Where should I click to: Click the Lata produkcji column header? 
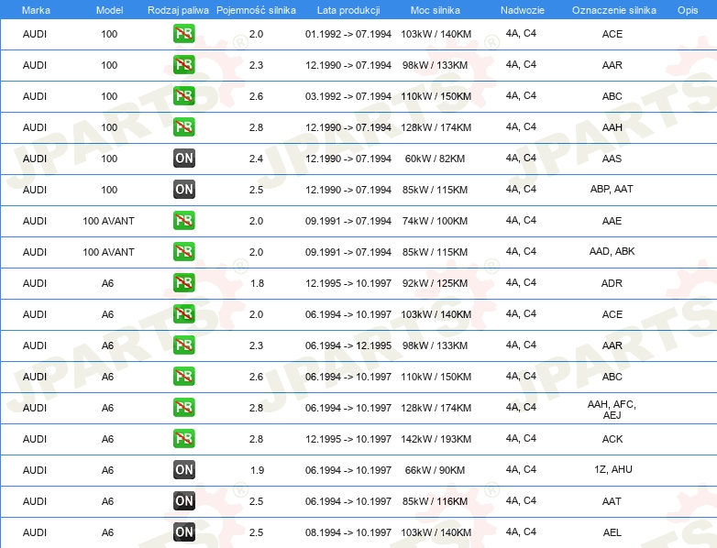point(348,10)
